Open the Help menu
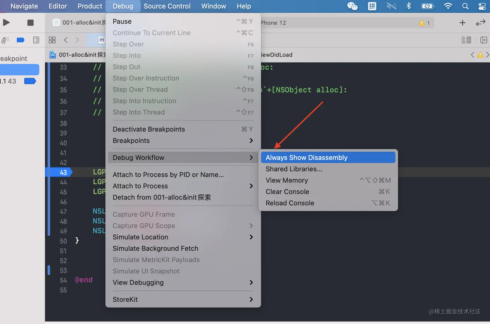The width and height of the screenshot is (490, 324). pyautogui.click(x=244, y=6)
